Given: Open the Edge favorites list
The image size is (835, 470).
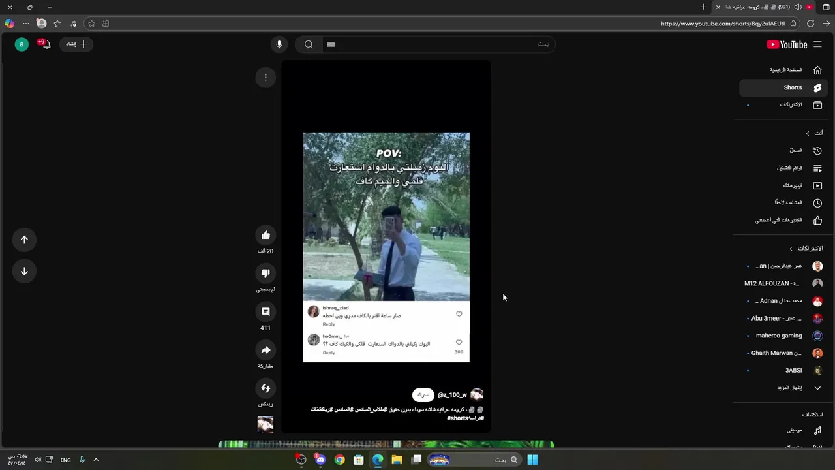Looking at the screenshot, I should point(57,23).
